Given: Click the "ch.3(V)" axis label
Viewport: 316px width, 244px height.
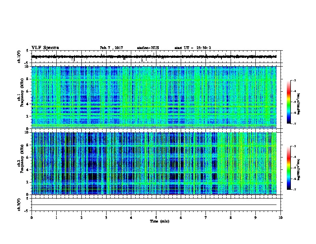Looking at the screenshot, I should pyautogui.click(x=19, y=205).
